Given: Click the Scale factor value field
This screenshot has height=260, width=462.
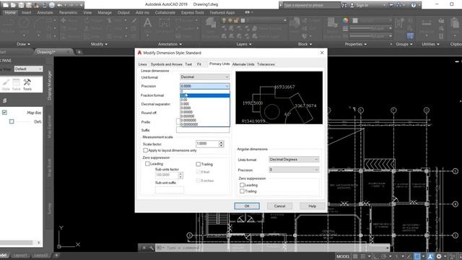Looking at the screenshot, I should [207, 144].
